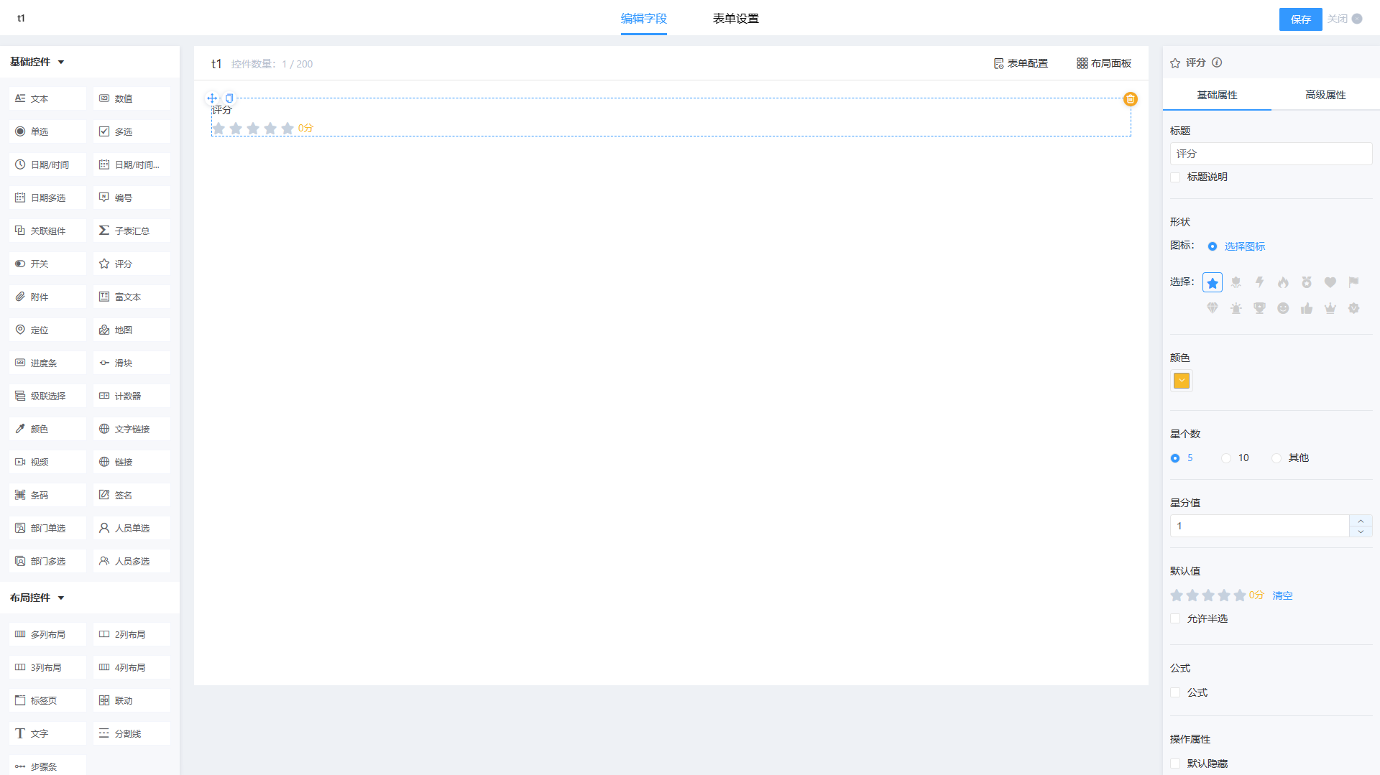Select the thumbs-up rating icon
Image resolution: width=1380 pixels, height=775 pixels.
coord(1307,308)
